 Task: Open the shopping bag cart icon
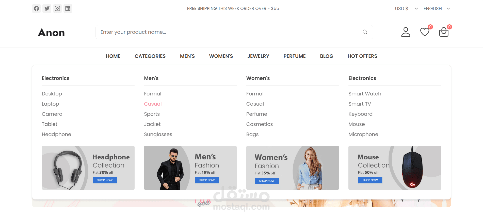(444, 32)
